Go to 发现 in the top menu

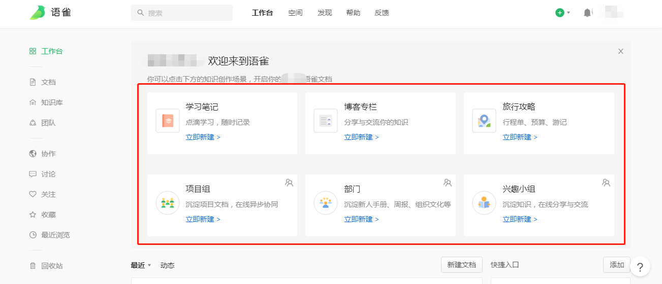point(325,13)
